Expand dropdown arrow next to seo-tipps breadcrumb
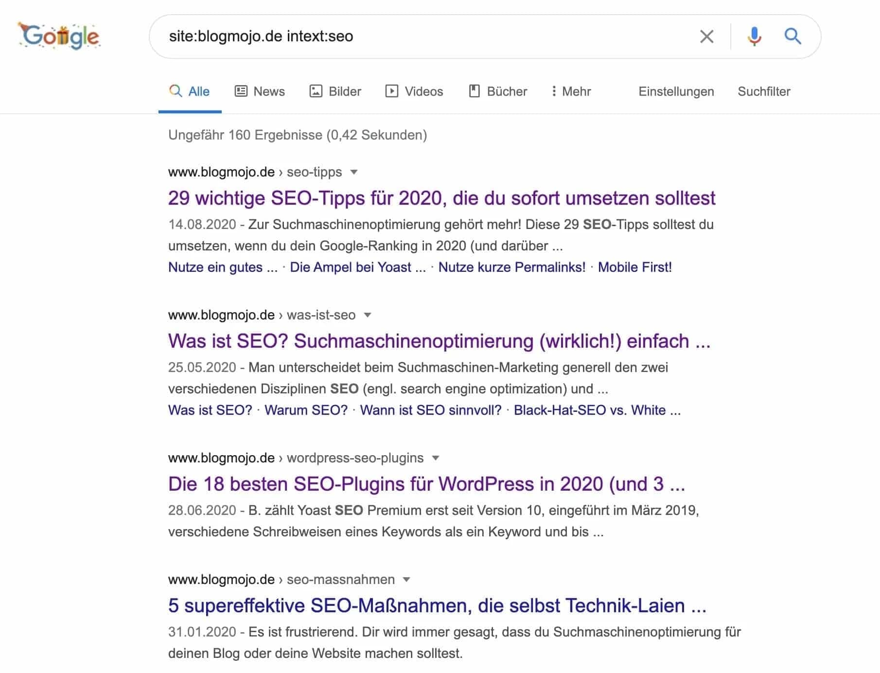Viewport: 880px width, 673px height. point(355,172)
